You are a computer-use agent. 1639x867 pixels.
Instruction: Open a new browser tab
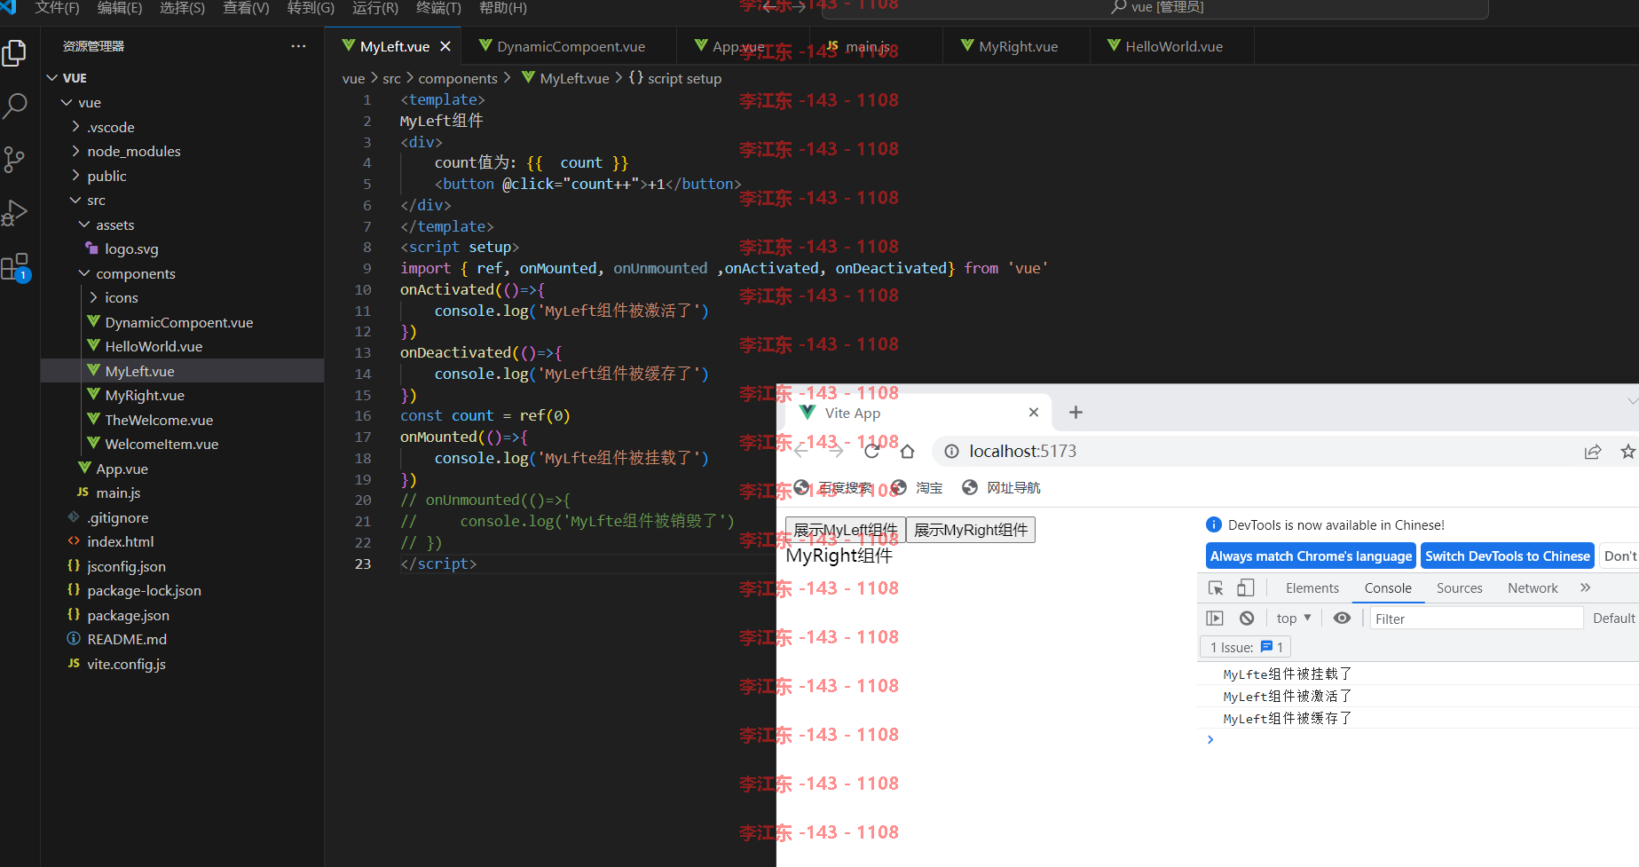[1076, 413]
